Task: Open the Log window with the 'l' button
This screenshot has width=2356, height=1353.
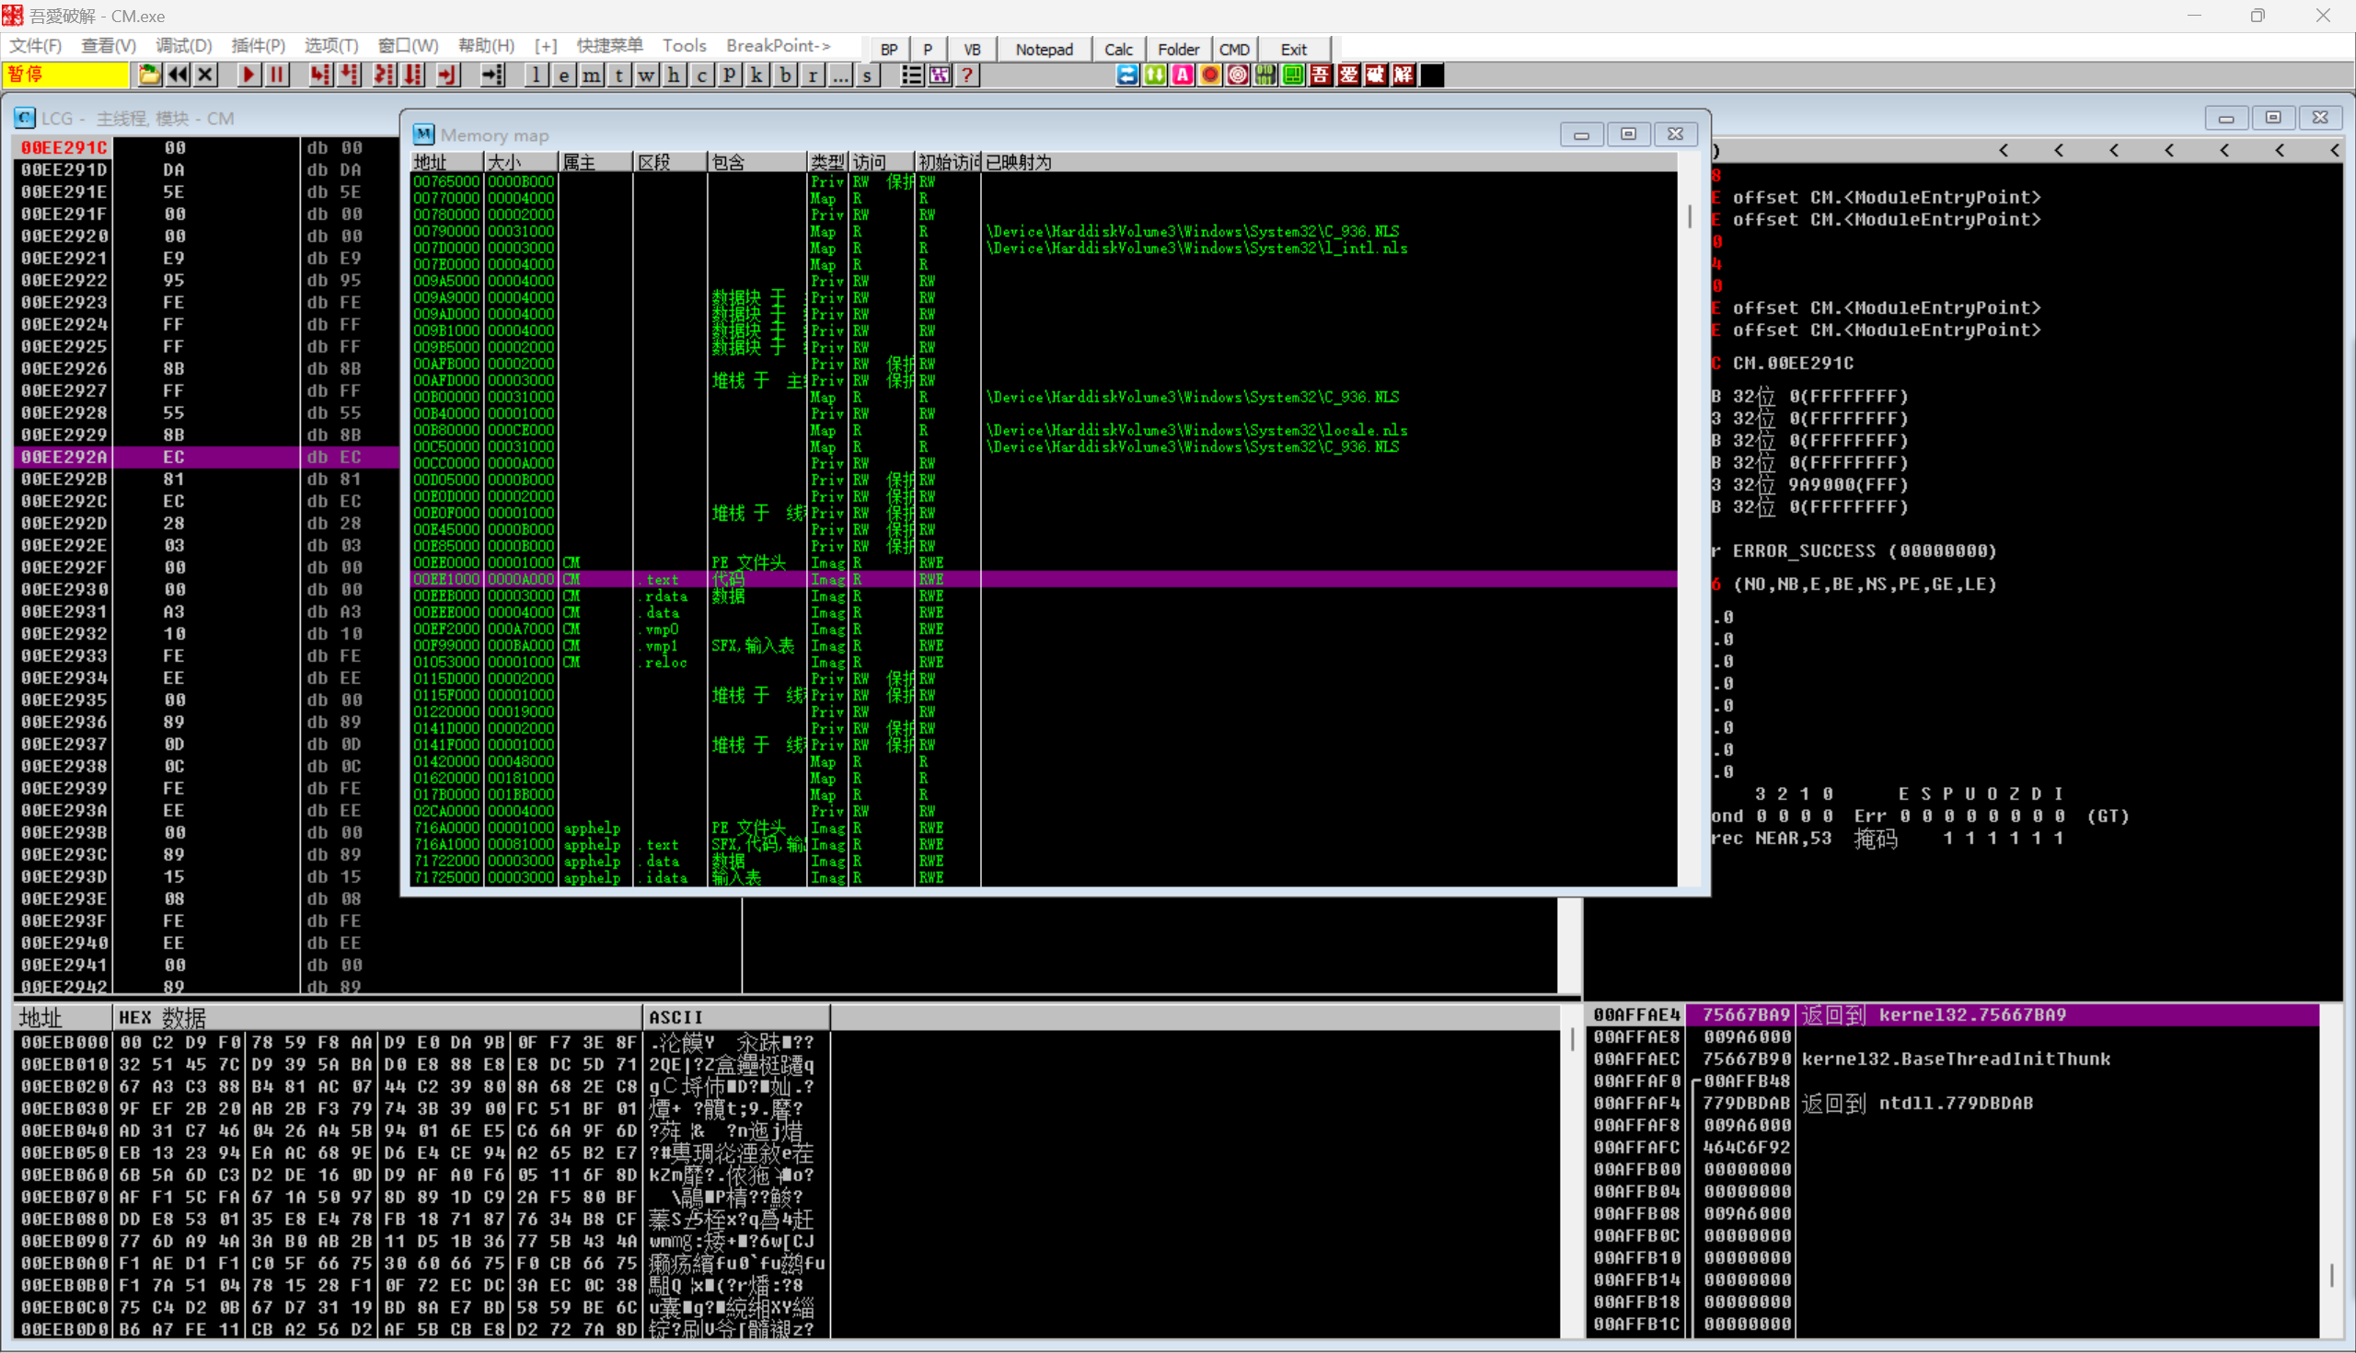Action: (x=536, y=75)
